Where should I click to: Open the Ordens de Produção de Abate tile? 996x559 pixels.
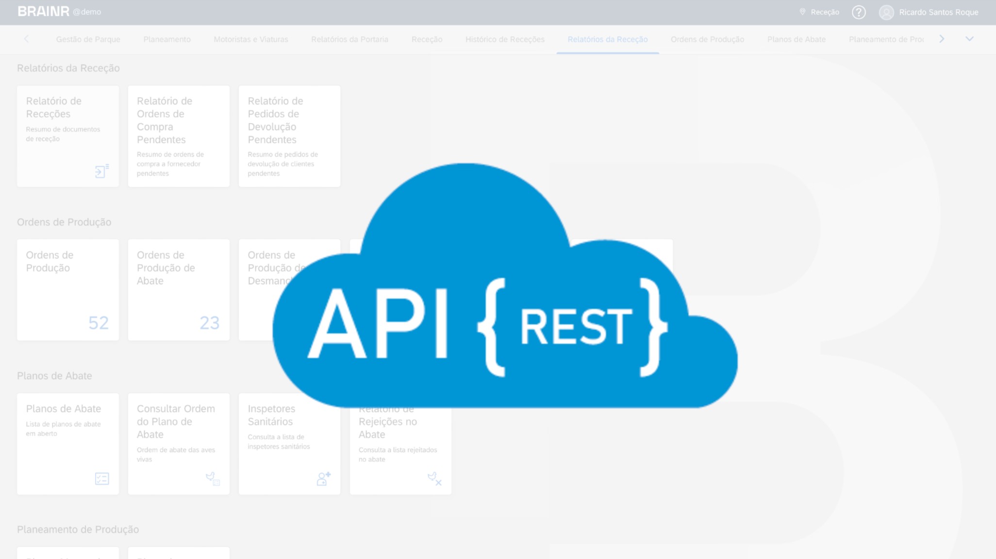[x=179, y=289]
